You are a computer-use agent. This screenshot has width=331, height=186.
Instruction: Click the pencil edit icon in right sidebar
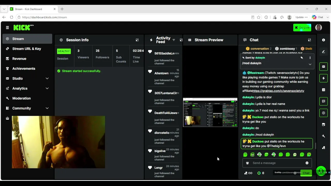pos(324,52)
